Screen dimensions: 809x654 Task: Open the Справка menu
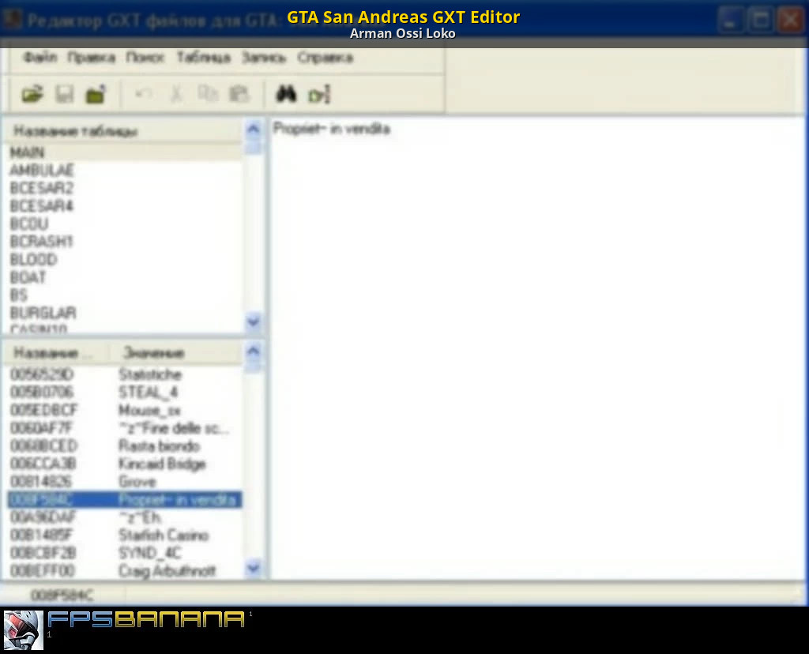pyautogui.click(x=325, y=58)
